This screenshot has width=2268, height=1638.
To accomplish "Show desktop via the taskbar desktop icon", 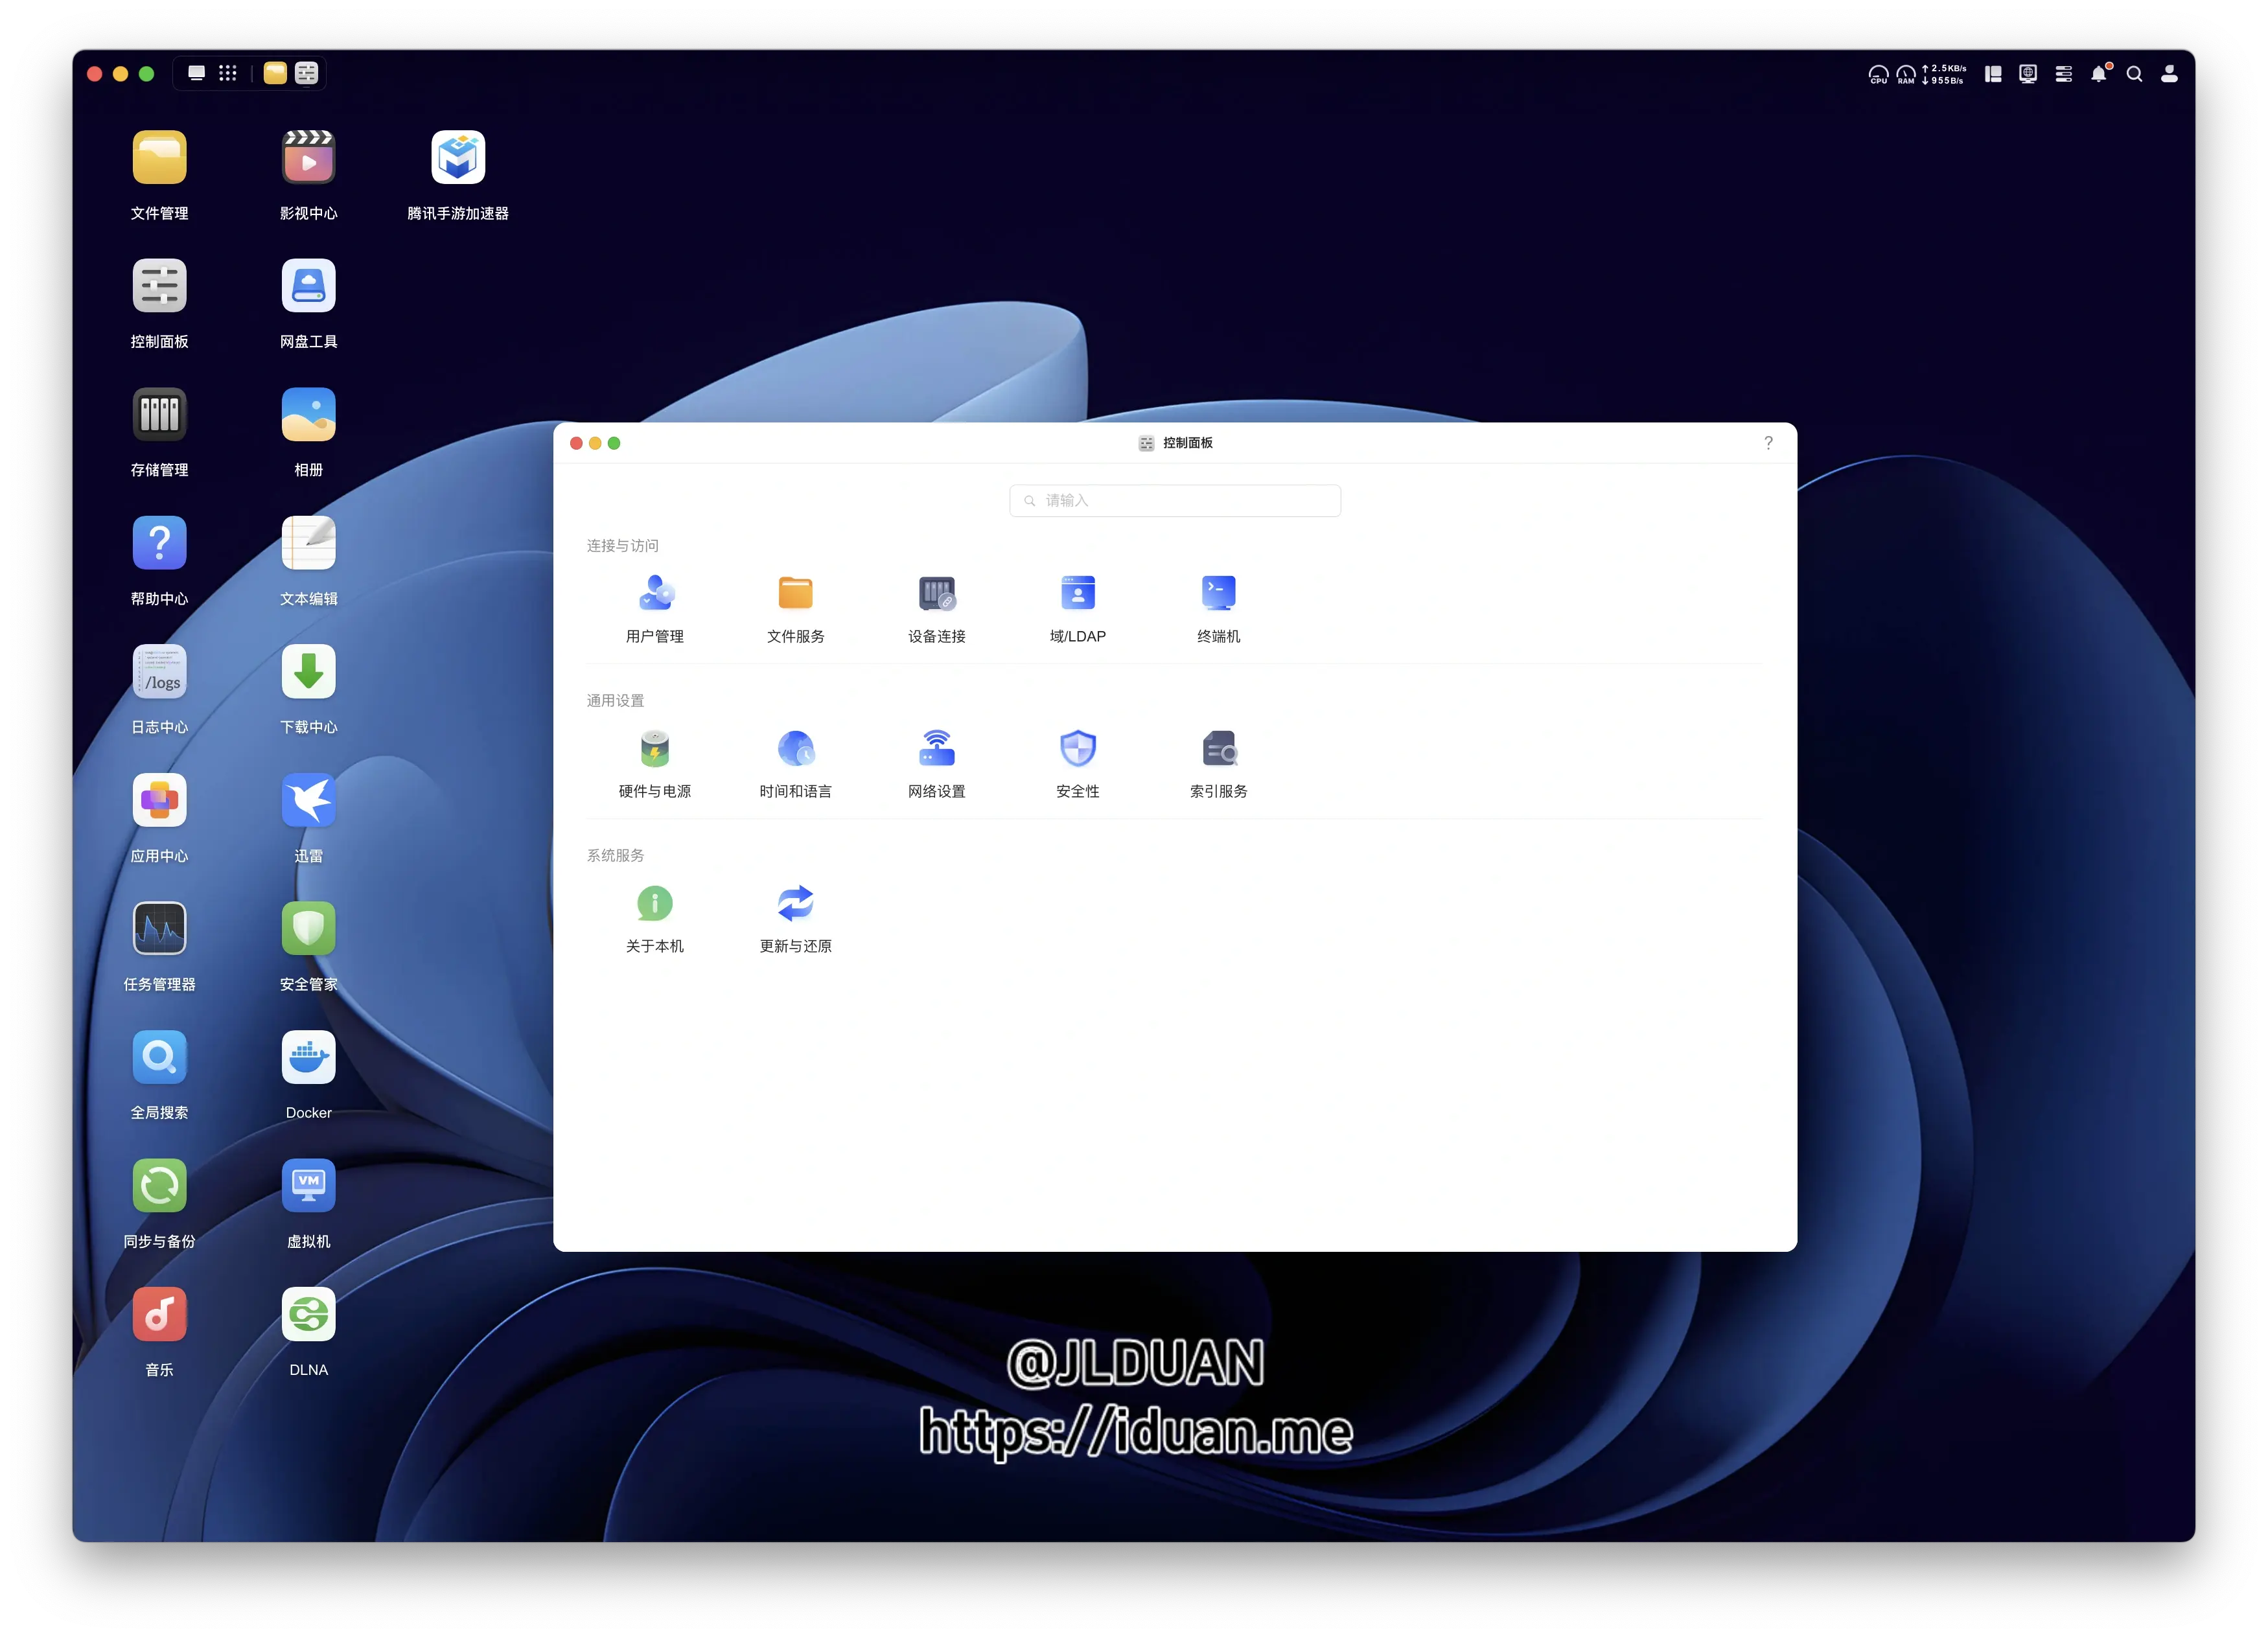I will point(196,73).
